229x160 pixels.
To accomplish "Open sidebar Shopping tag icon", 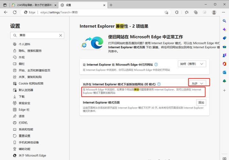I will click(225, 38).
